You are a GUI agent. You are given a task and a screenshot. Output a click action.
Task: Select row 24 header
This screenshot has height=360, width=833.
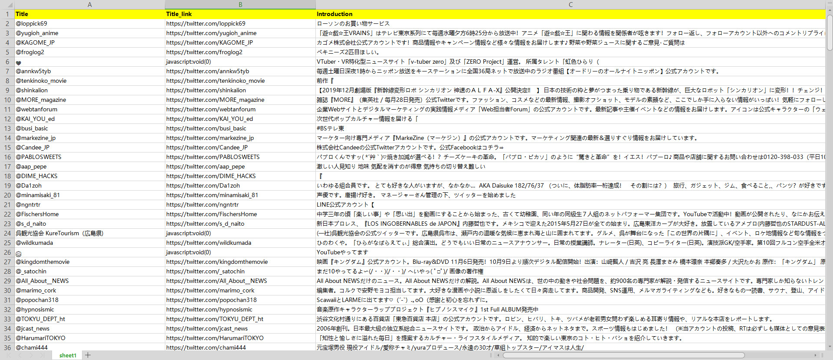tap(7, 233)
